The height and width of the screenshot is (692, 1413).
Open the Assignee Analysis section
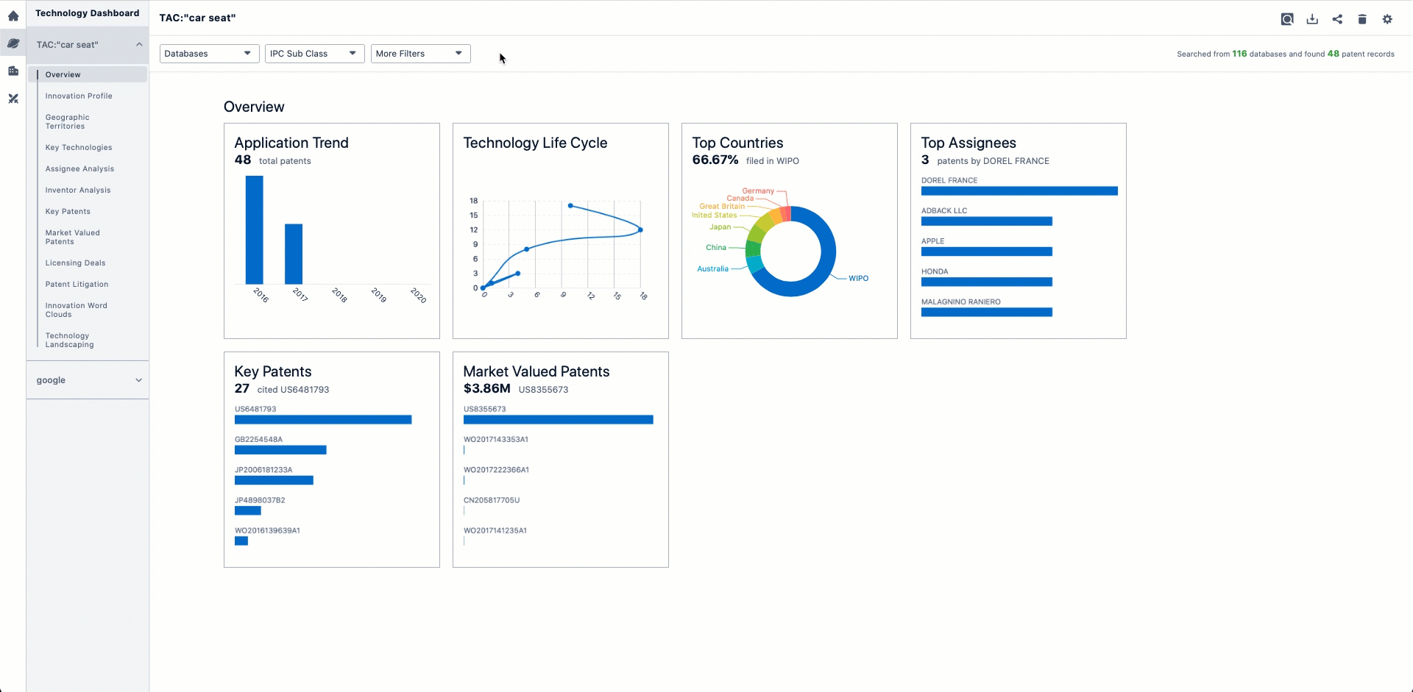point(79,169)
